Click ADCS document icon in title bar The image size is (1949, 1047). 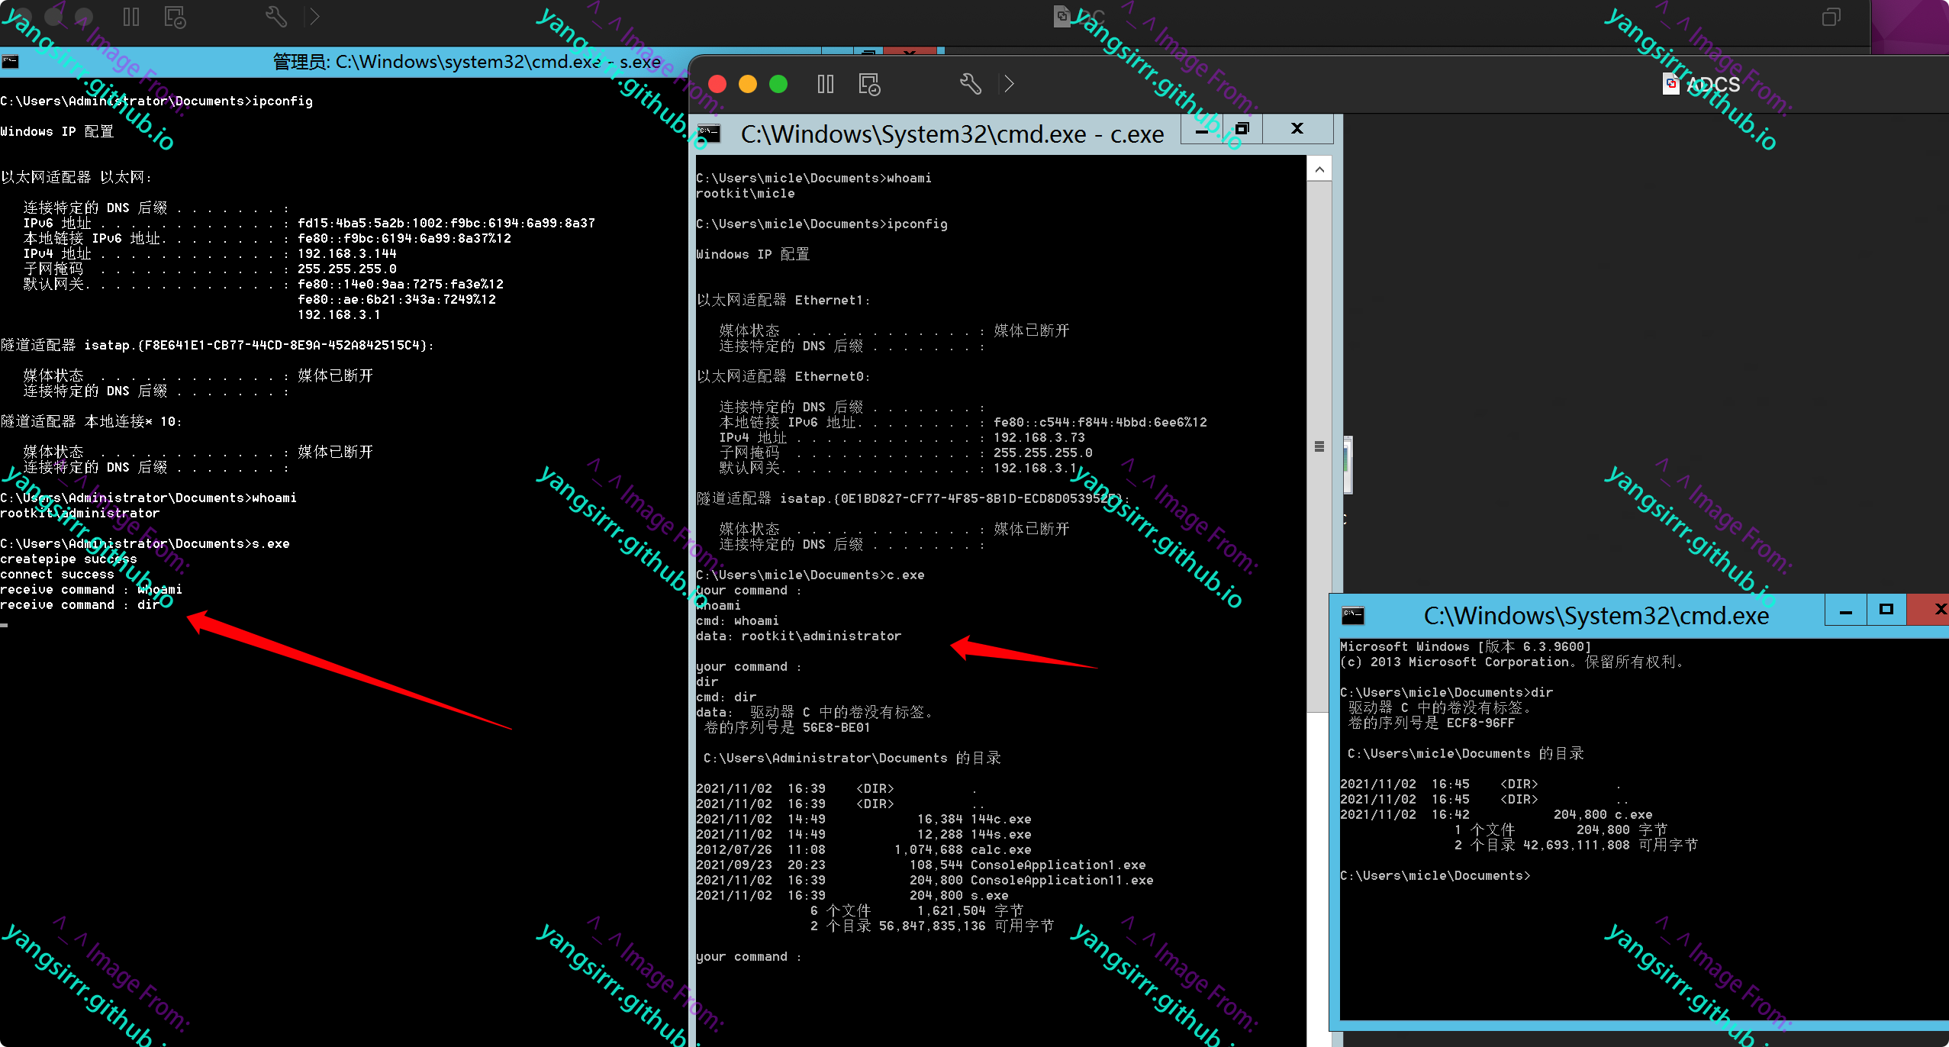pyautogui.click(x=1670, y=84)
